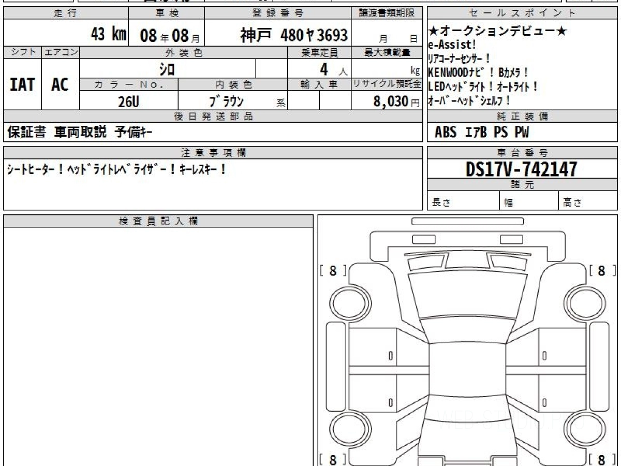The width and height of the screenshot is (621, 466).
Task: Click the LEDヘッドライト! オートライト! line
Action: click(x=483, y=86)
